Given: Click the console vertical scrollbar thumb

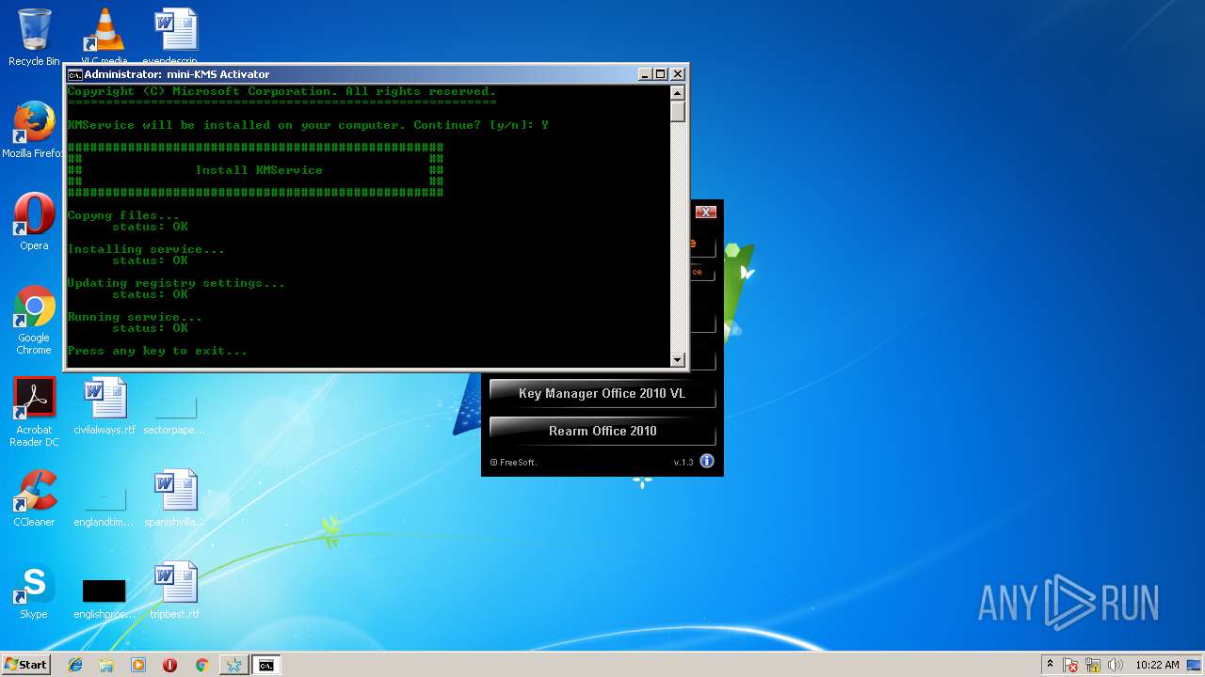Looking at the screenshot, I should [x=677, y=111].
